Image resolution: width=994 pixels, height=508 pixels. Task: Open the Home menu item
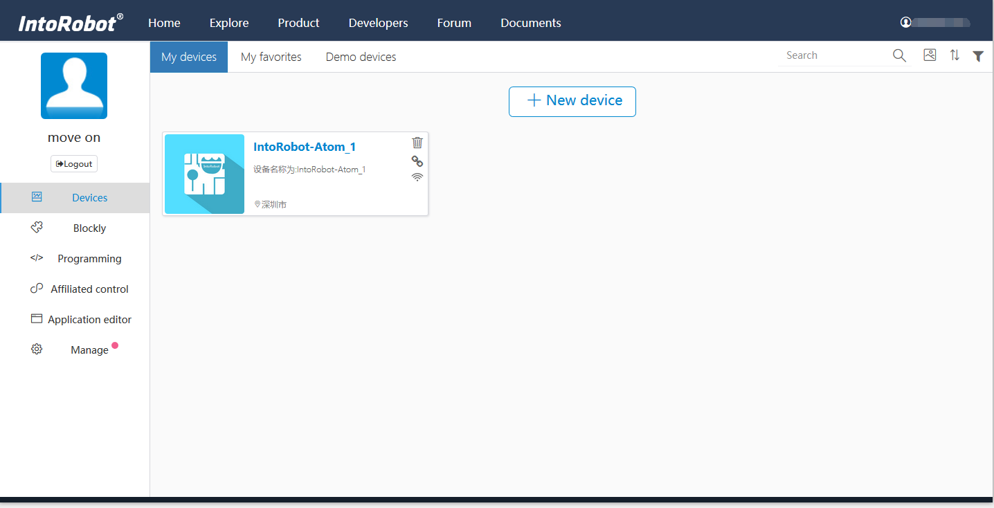[x=164, y=23]
